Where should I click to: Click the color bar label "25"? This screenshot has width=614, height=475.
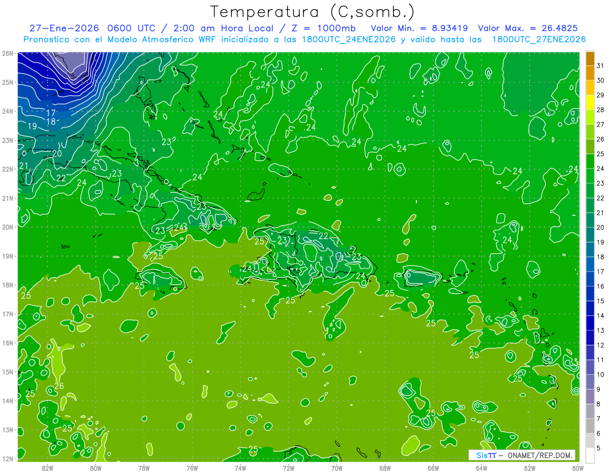(x=600, y=154)
